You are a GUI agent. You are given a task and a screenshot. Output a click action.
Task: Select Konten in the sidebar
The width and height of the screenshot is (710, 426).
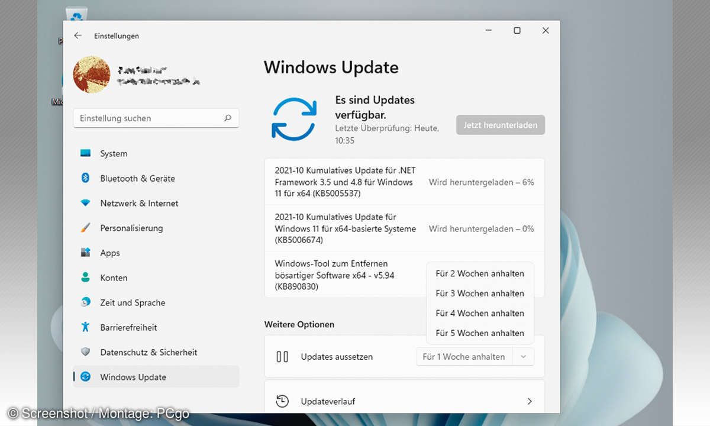pos(156,277)
